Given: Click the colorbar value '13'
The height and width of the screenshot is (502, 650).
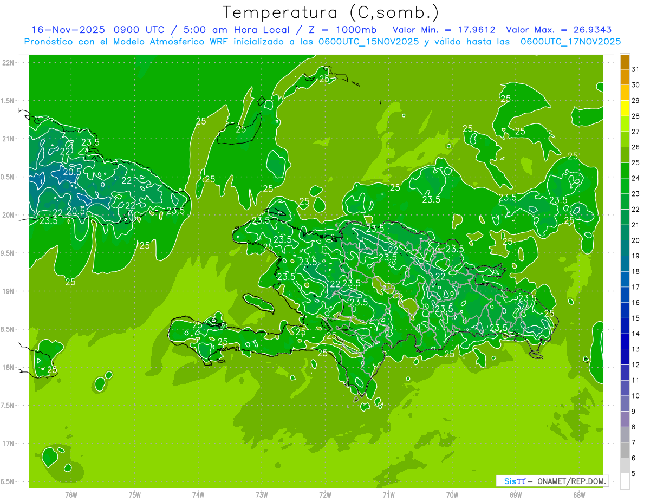Looking at the screenshot, I should click(x=636, y=349).
